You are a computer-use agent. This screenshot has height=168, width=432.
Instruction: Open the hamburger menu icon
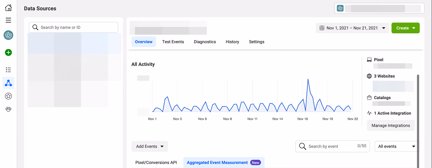(x=8, y=20)
